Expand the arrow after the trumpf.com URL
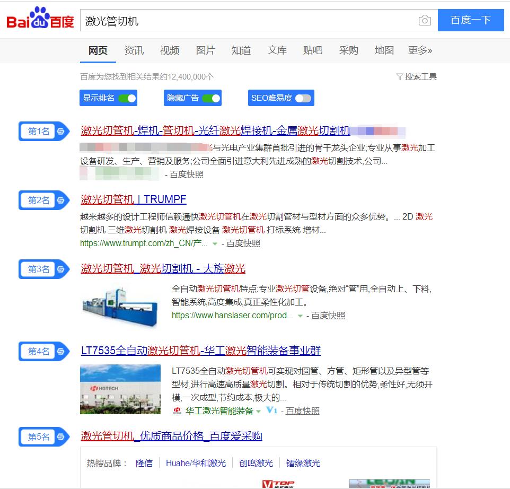The width and height of the screenshot is (510, 489). [215, 243]
